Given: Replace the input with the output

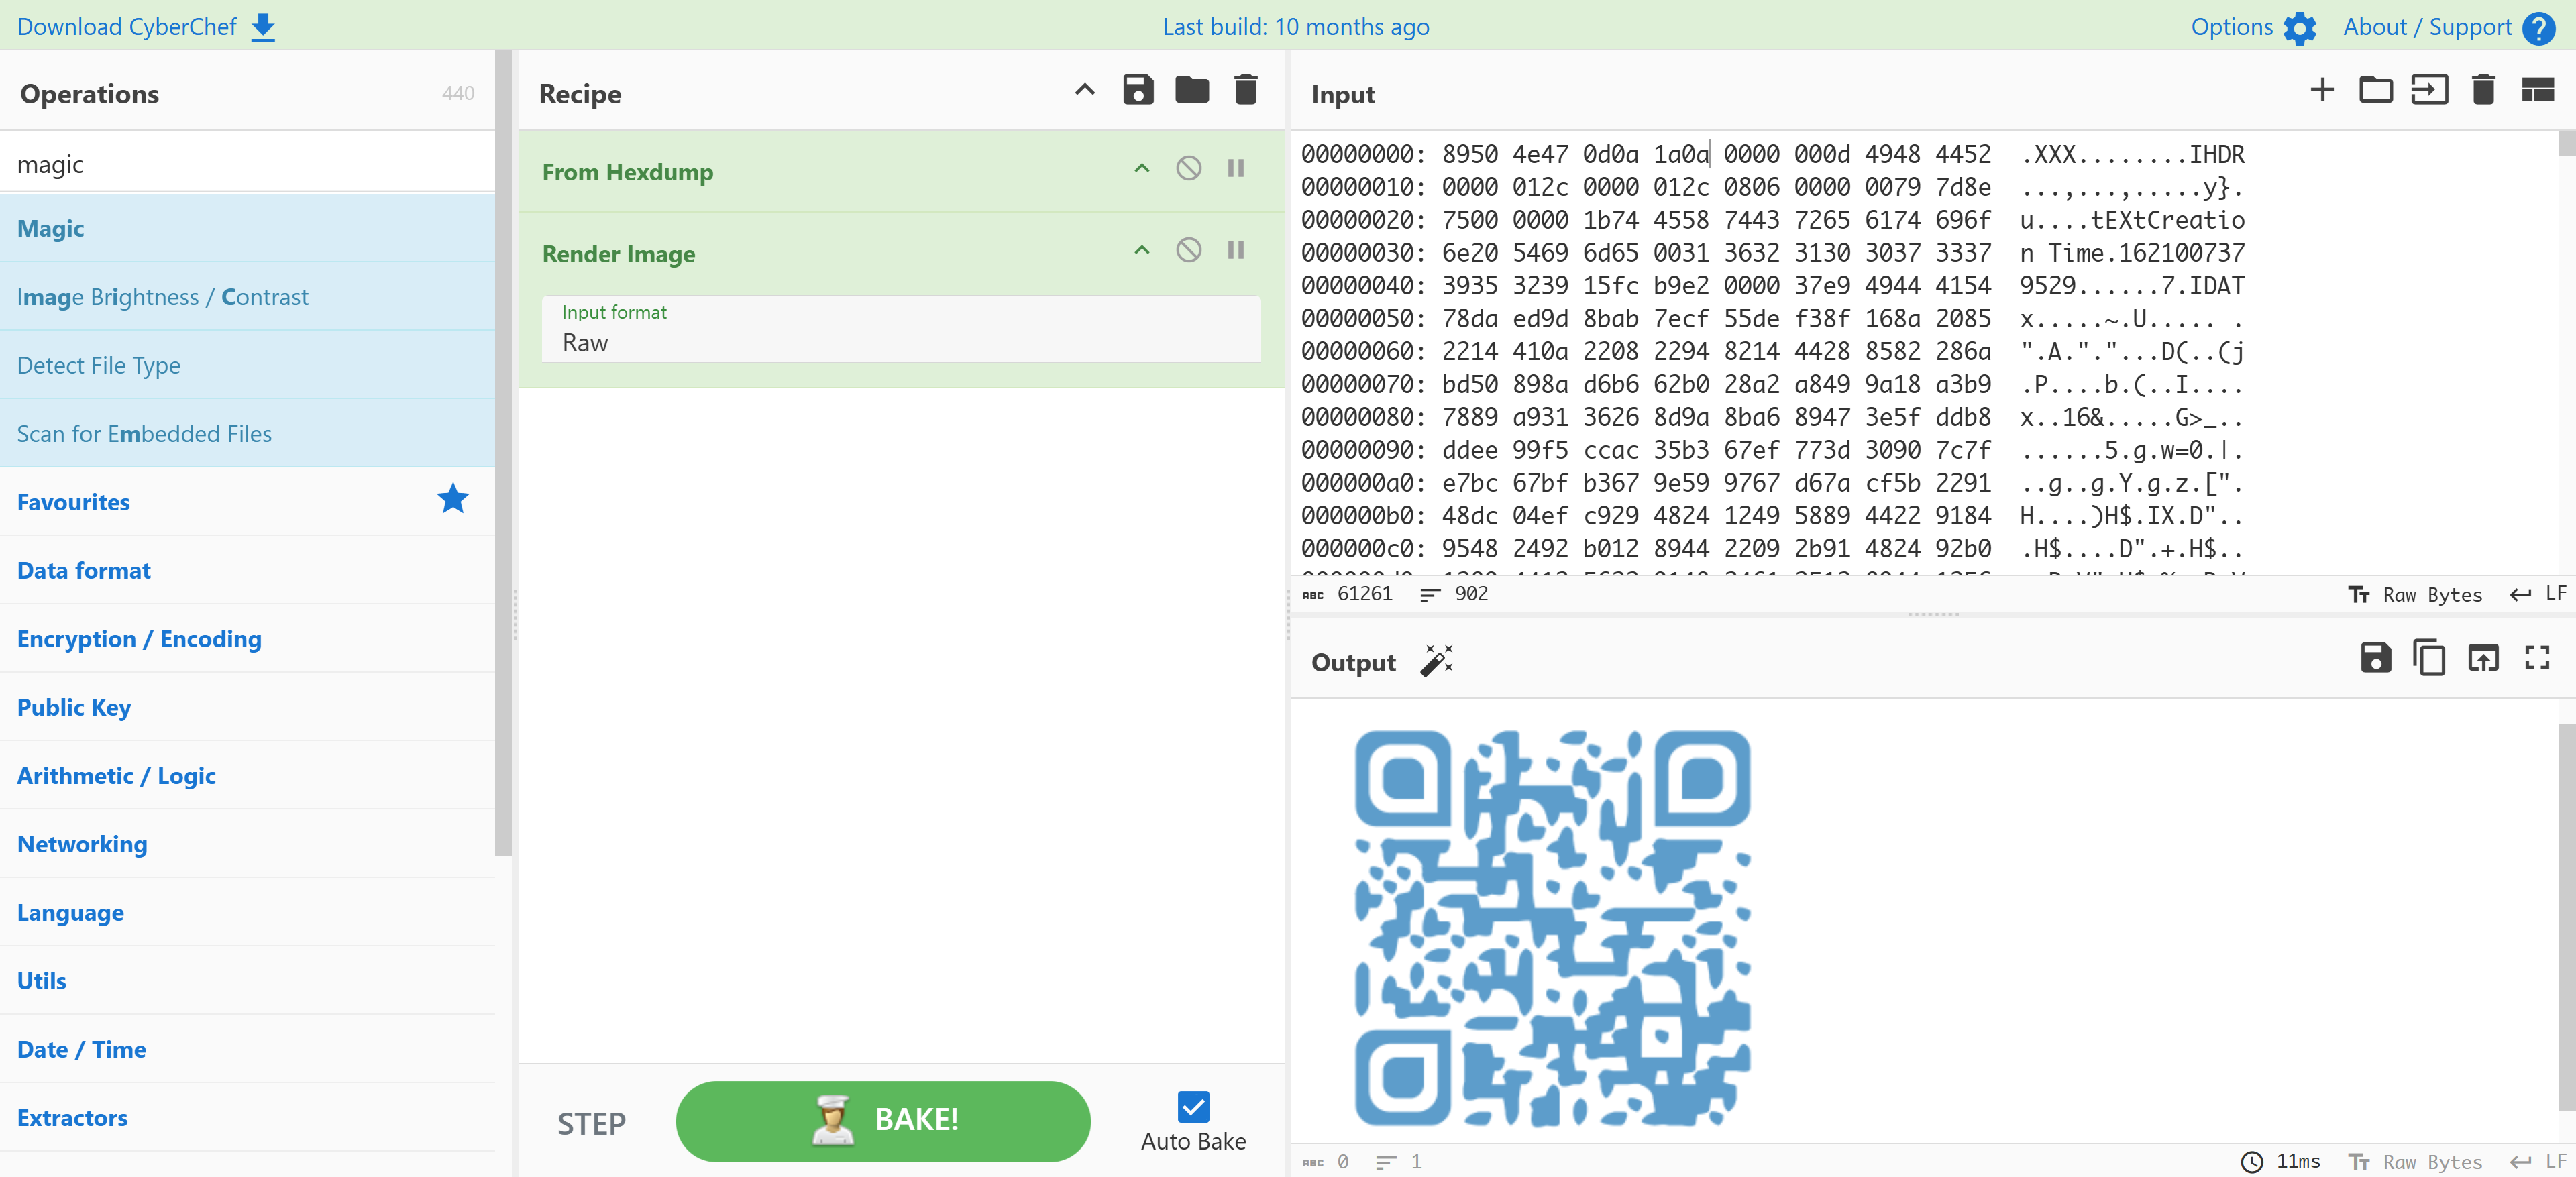Looking at the screenshot, I should click(x=2483, y=658).
